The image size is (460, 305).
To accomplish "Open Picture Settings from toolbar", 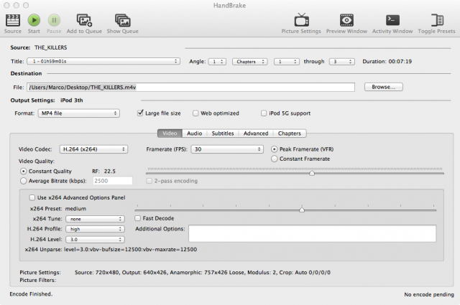I will pos(302,20).
